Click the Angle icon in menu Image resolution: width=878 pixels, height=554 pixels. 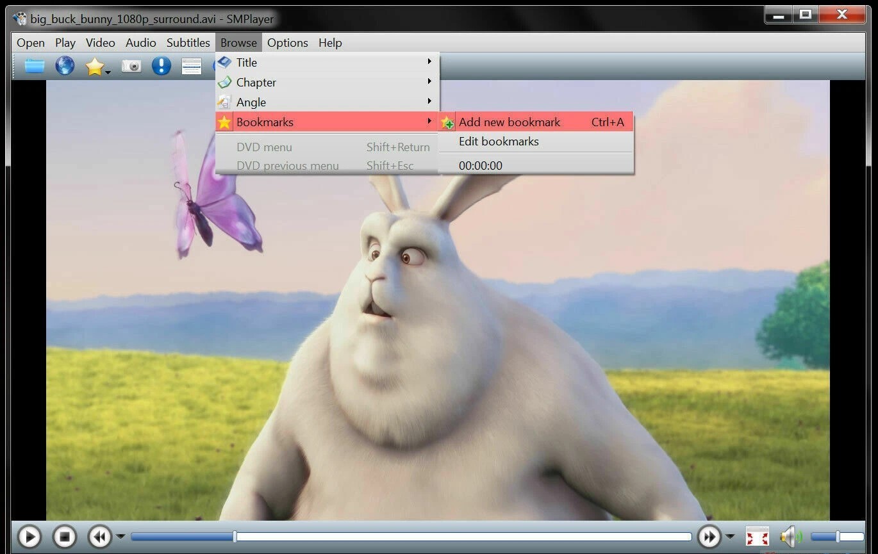click(224, 102)
